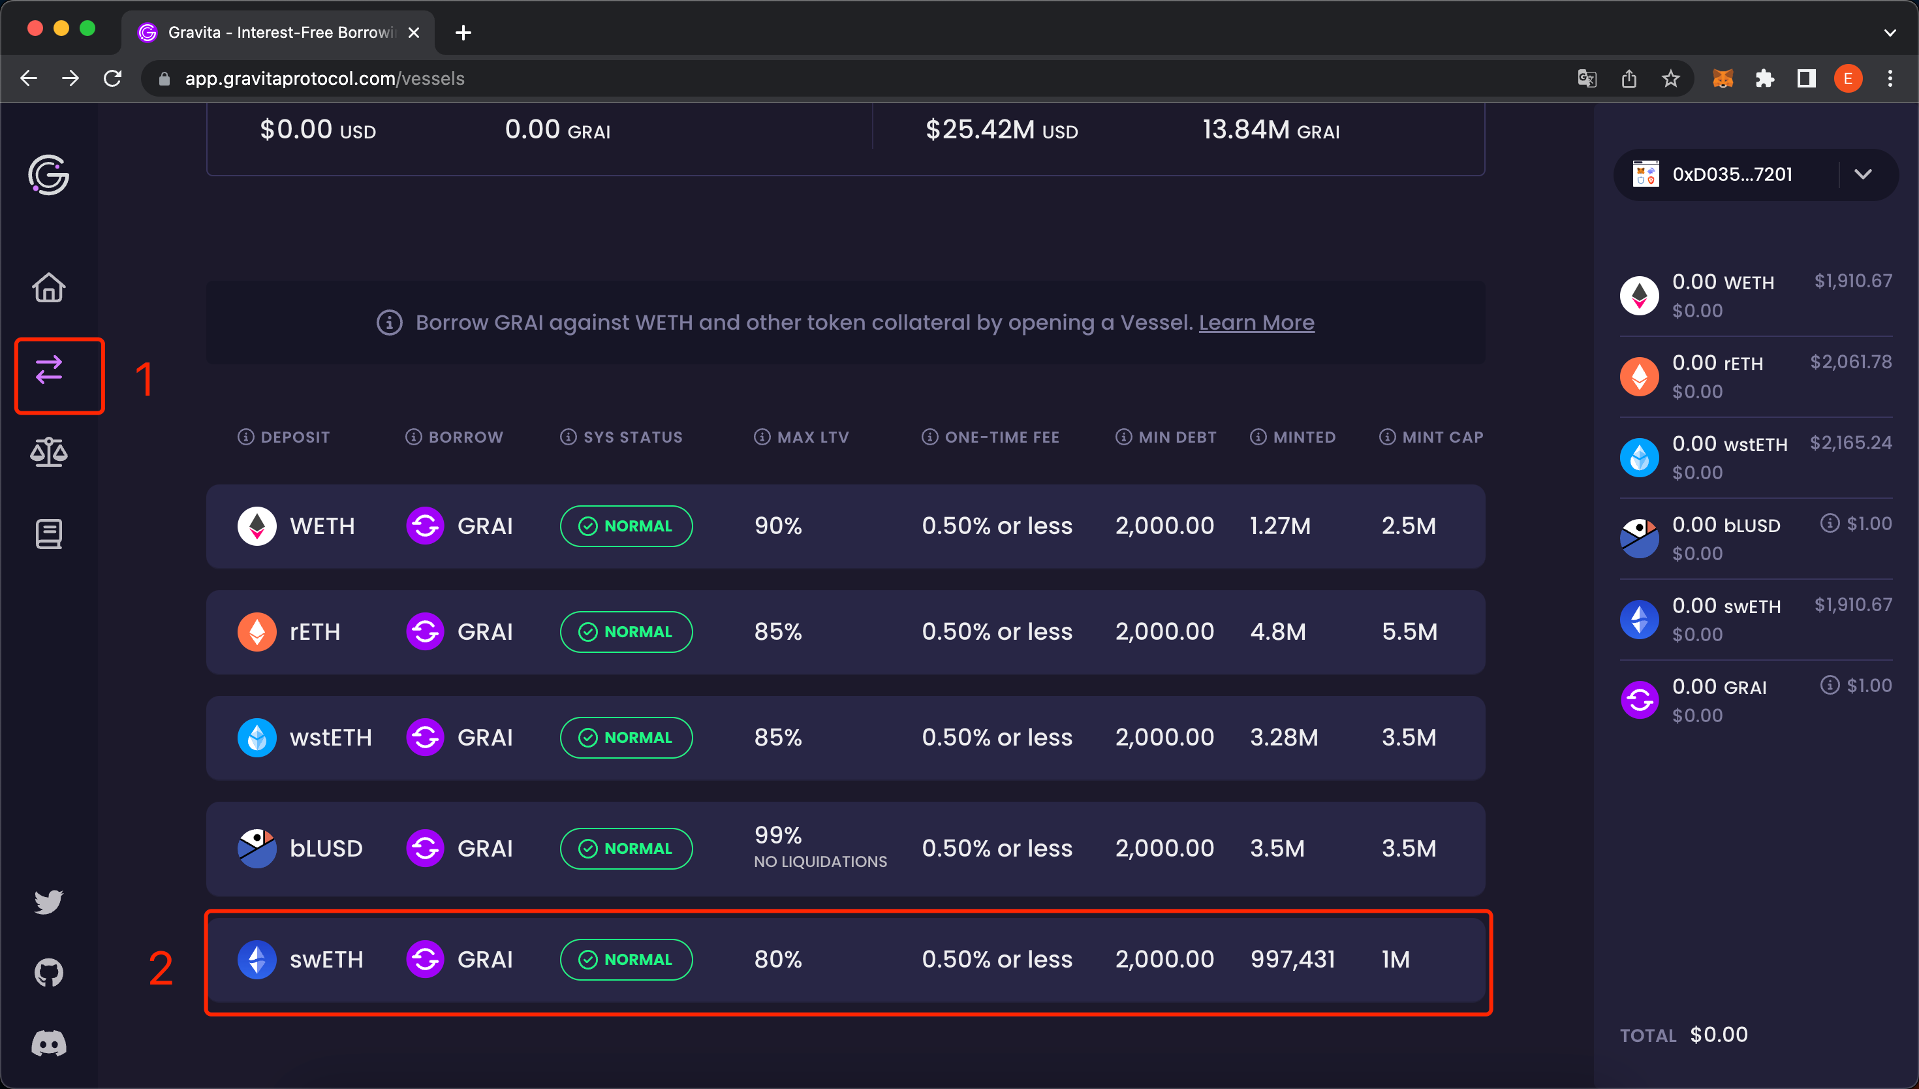Viewport: 1919px width, 1089px height.
Task: Open the balance scales sidebar icon
Action: [x=48, y=452]
